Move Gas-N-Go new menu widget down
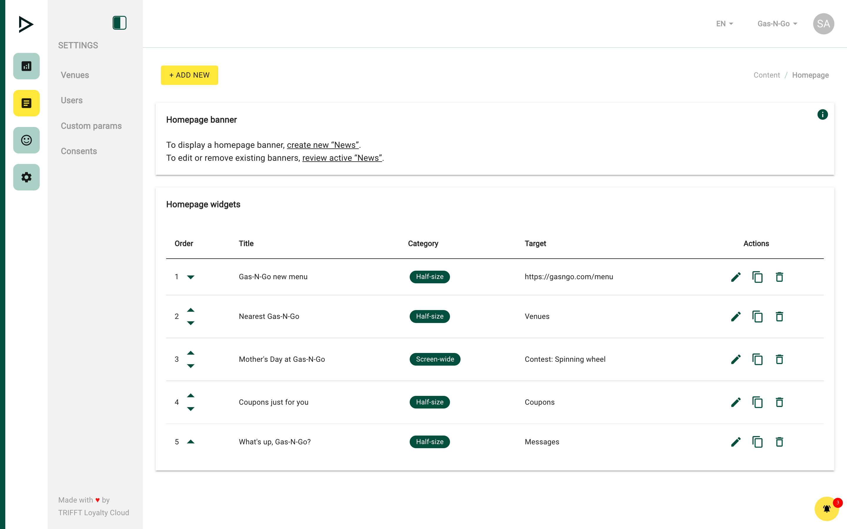This screenshot has width=847, height=529. point(190,277)
